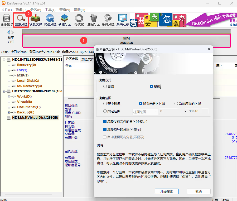Screen dimensions: 237x201
Task: Expand the Virual(E:) tree node
Action: pos(9,102)
